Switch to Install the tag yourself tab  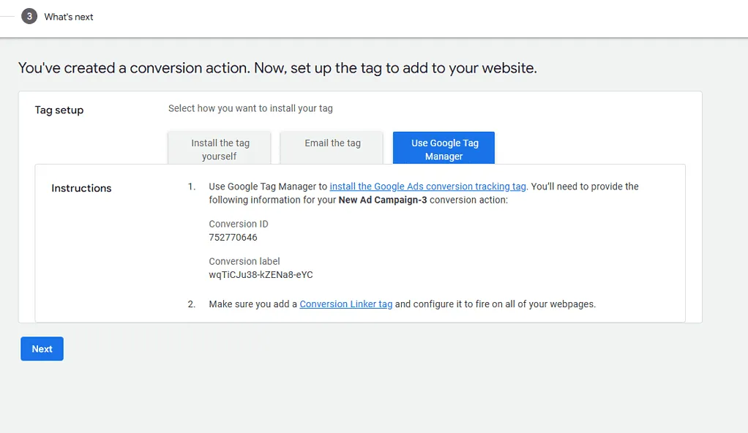220,149
